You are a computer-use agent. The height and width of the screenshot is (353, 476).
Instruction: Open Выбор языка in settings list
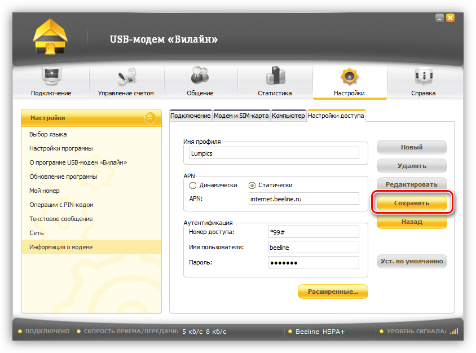tap(48, 134)
